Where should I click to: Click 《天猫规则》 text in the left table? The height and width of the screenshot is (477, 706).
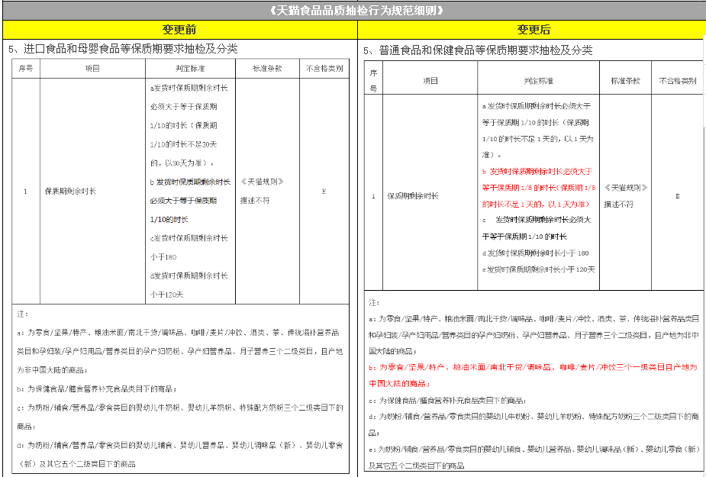point(262,182)
